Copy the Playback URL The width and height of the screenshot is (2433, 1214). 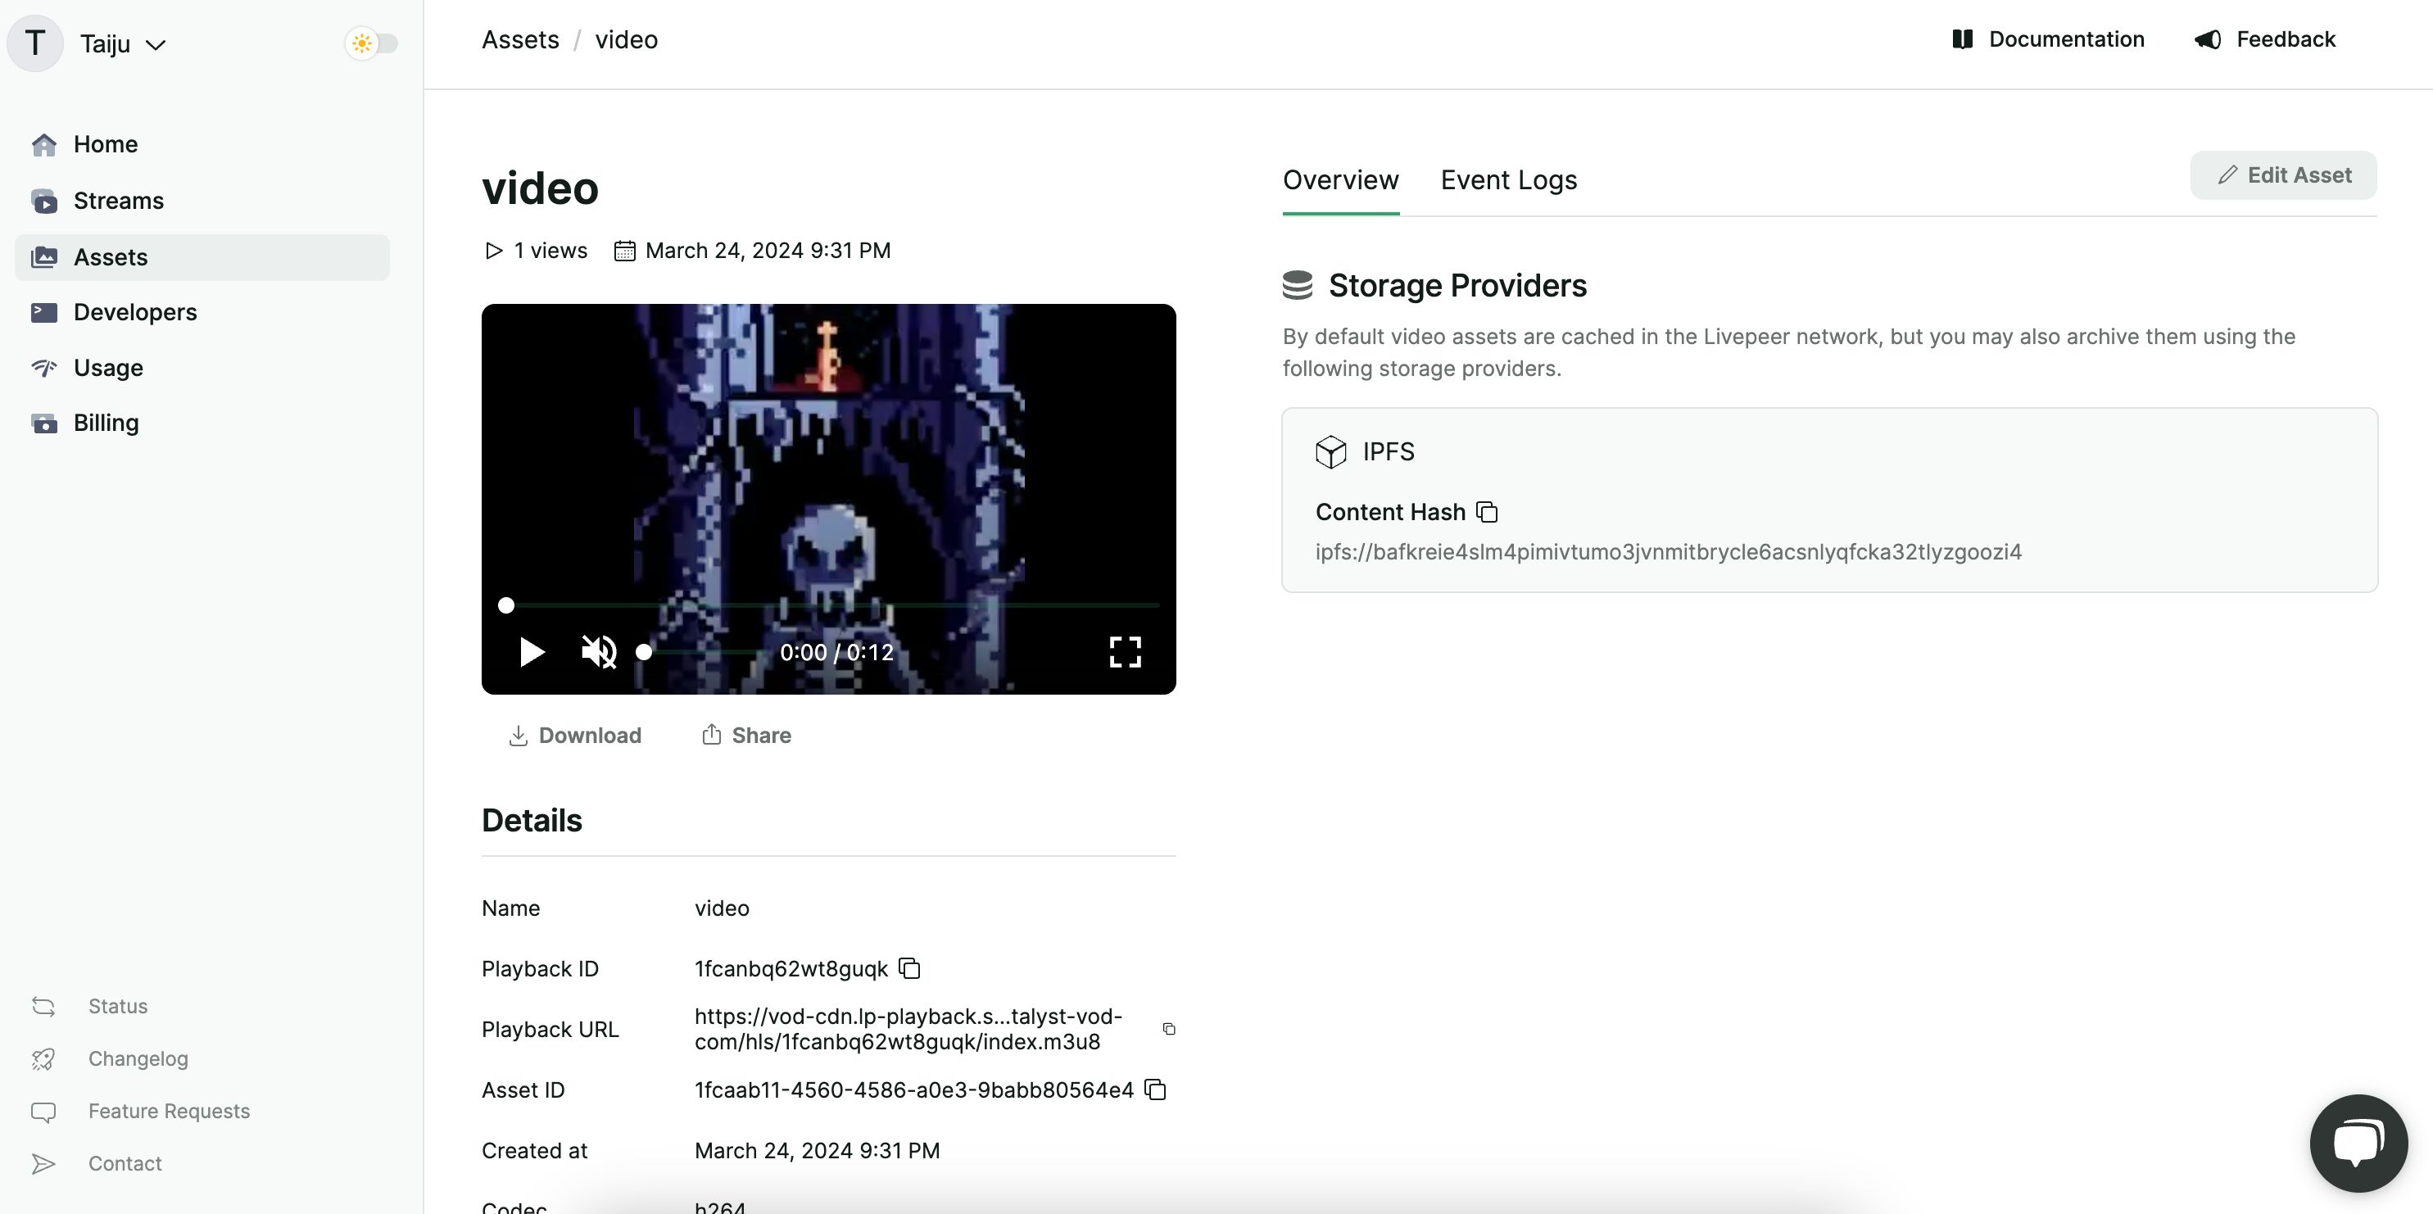pos(1169,1029)
